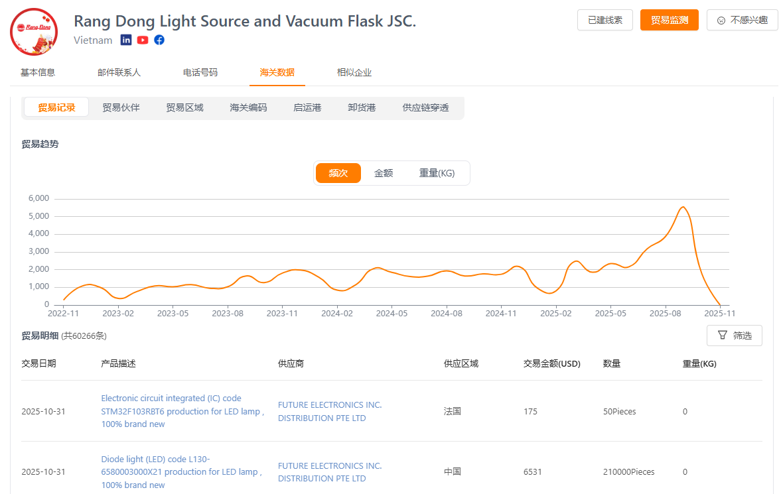Select the 海关数据 tab
Screen dimensions: 781x494
point(277,73)
